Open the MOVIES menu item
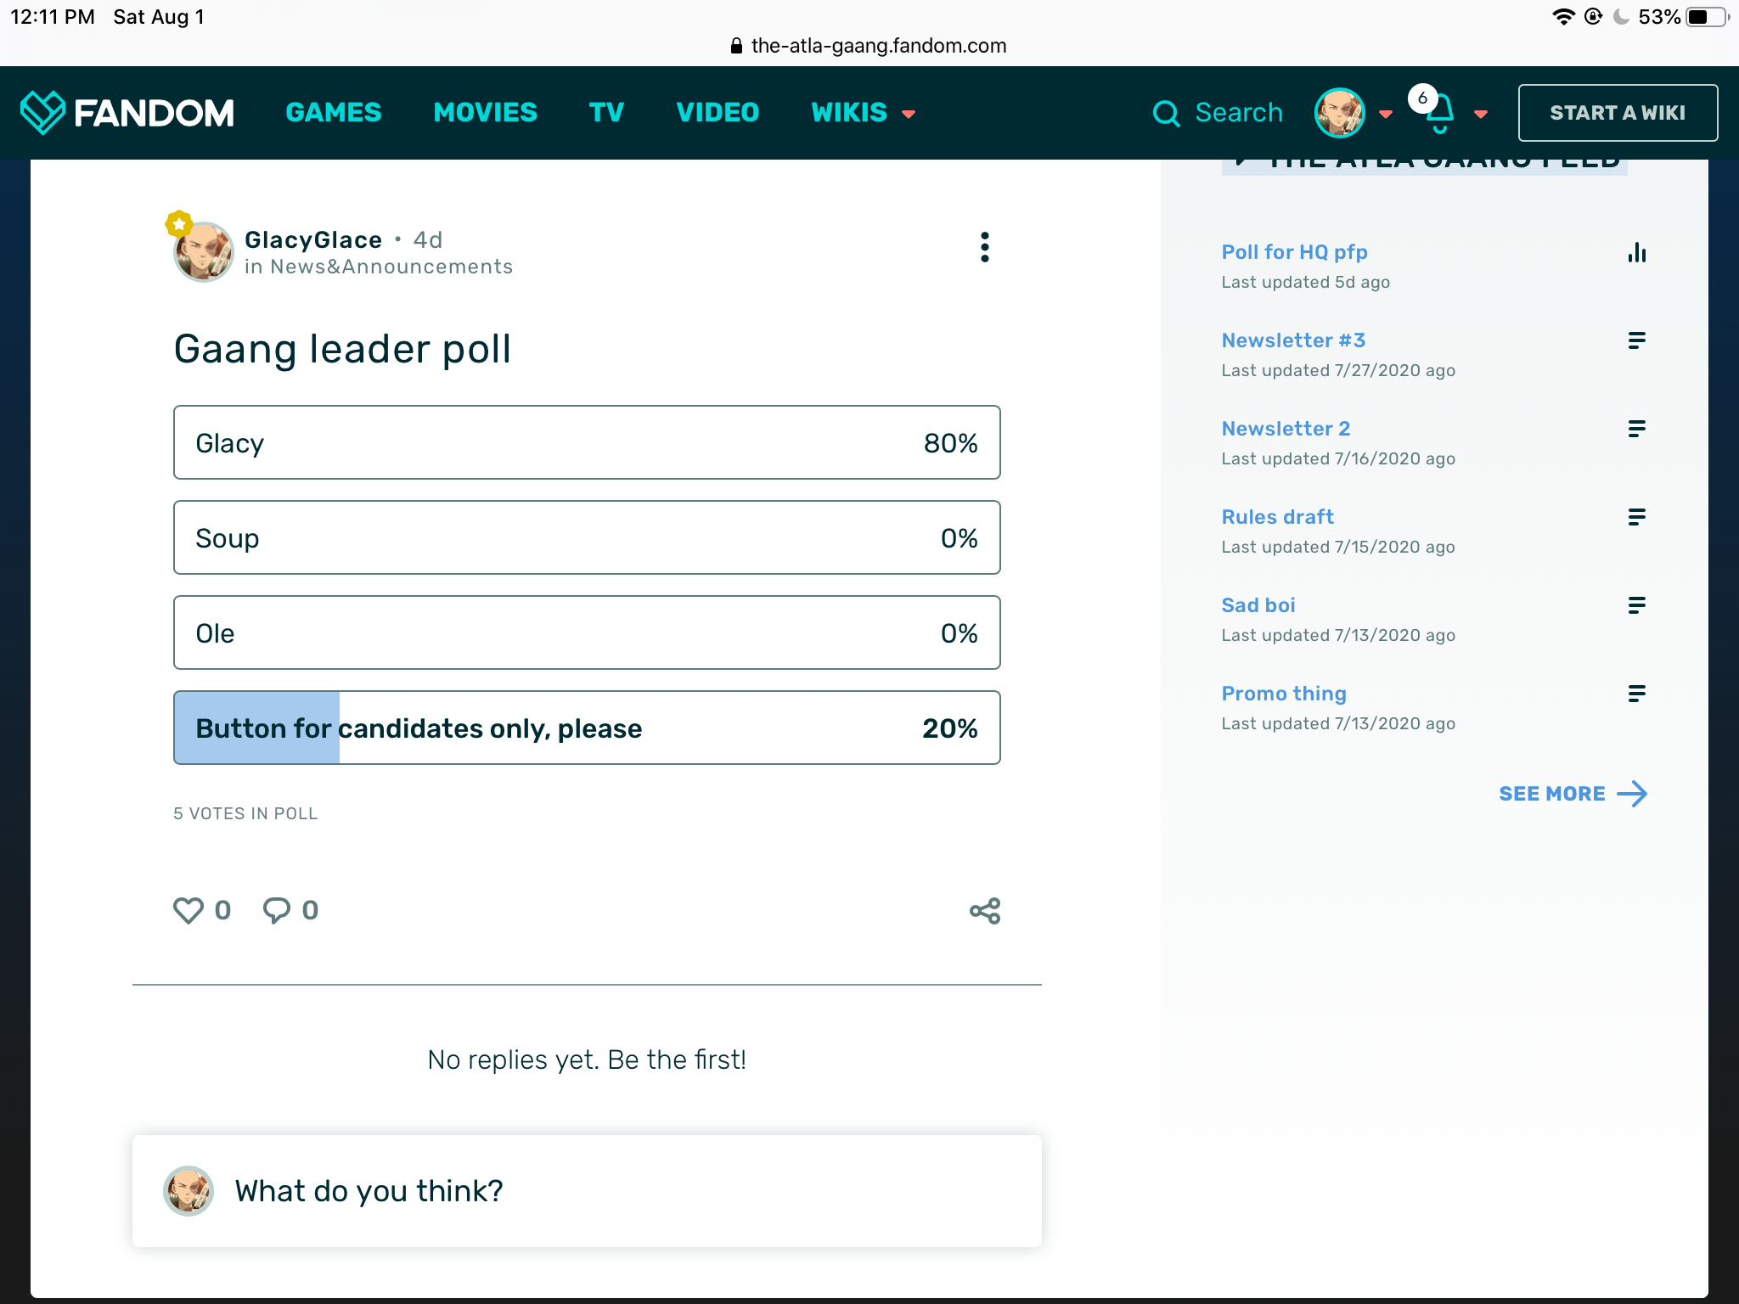1739x1304 pixels. [485, 113]
